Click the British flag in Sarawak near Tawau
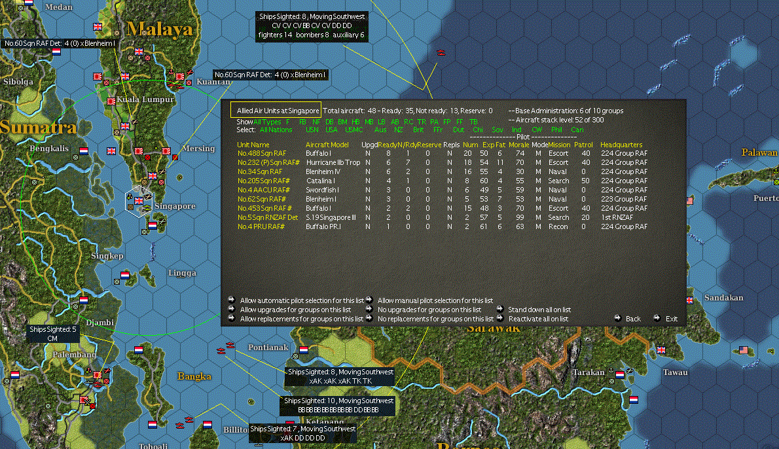 click(661, 350)
